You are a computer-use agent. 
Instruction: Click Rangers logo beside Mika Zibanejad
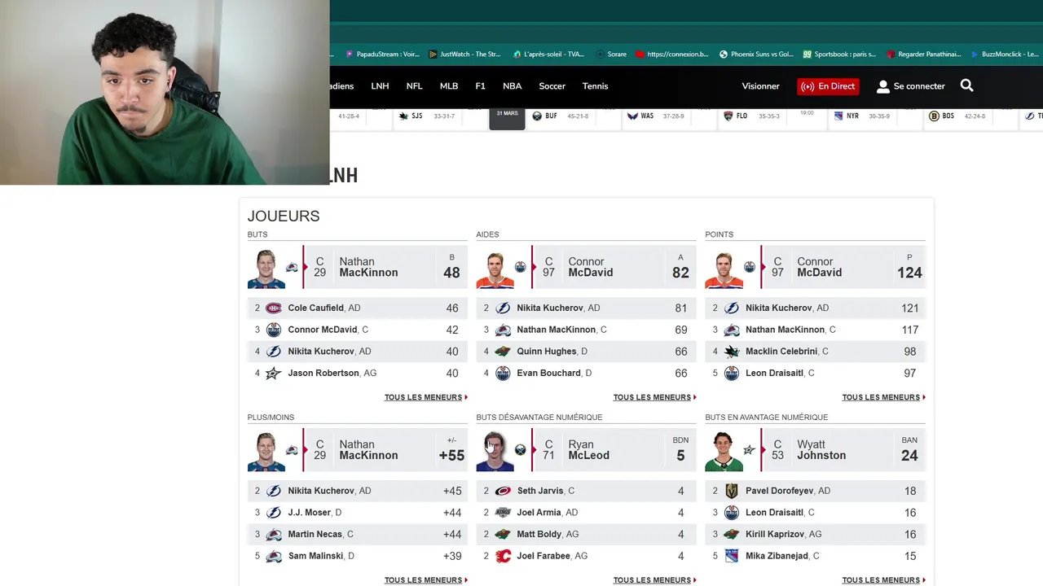click(732, 556)
